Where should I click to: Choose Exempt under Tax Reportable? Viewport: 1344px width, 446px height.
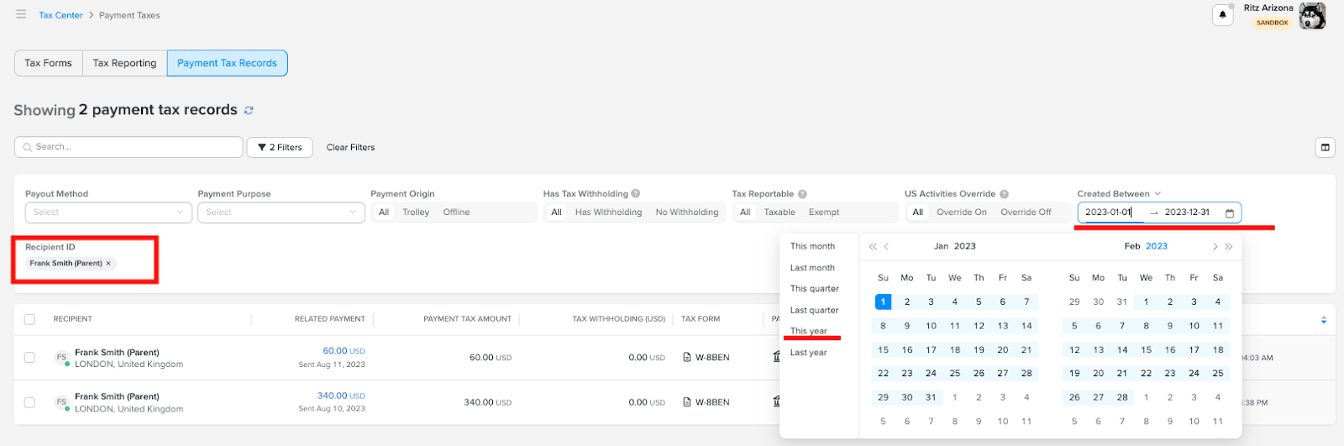(824, 213)
